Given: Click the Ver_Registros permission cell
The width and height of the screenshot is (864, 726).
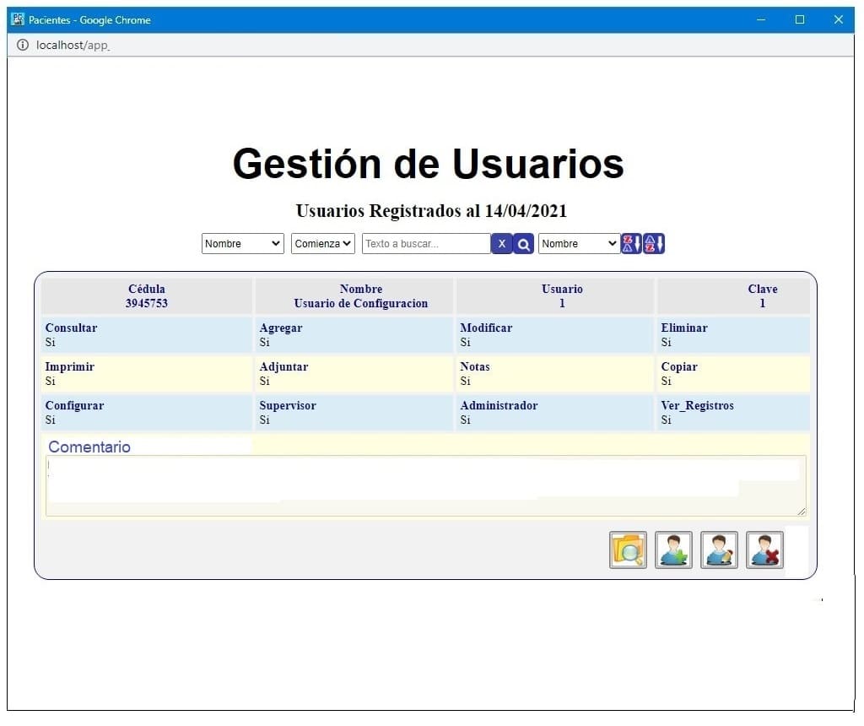Looking at the screenshot, I should [x=733, y=412].
